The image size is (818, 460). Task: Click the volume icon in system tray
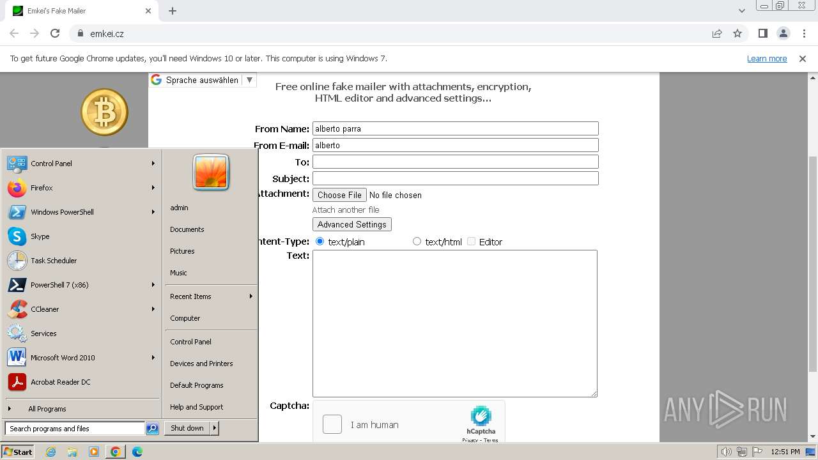point(727,452)
